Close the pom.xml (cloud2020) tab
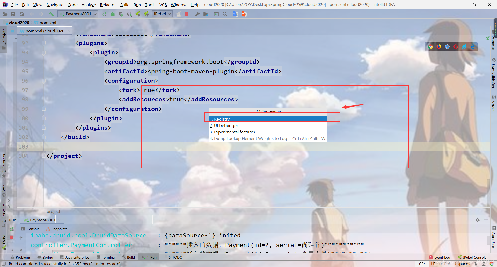Screen dimensions: 497x267 pyautogui.click(x=69, y=31)
